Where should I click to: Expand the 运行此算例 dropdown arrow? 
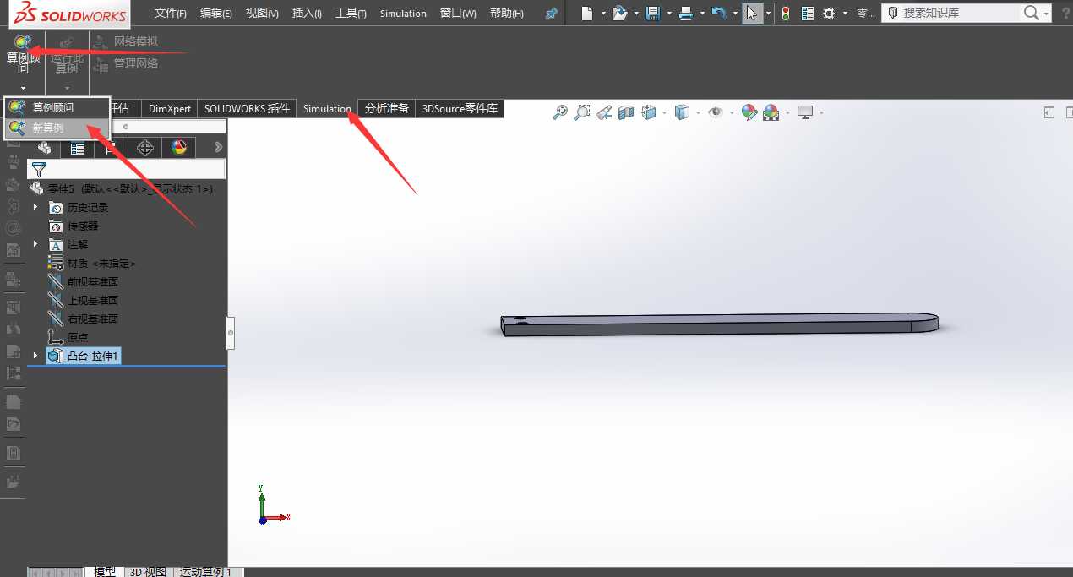click(67, 88)
